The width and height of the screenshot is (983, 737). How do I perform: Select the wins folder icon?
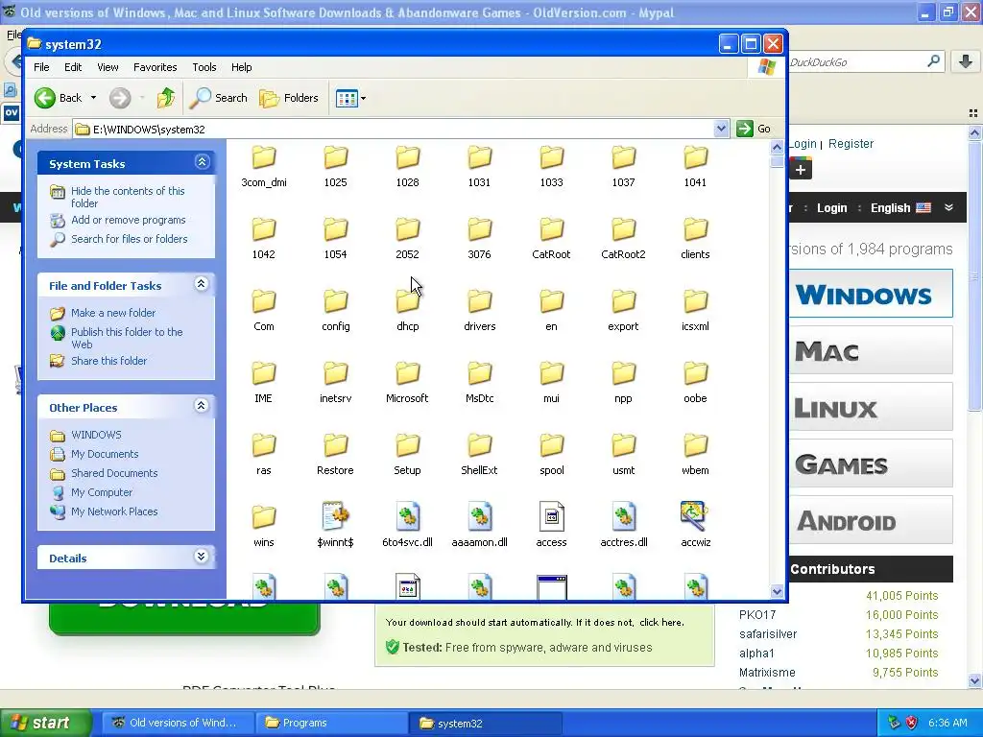click(x=264, y=517)
